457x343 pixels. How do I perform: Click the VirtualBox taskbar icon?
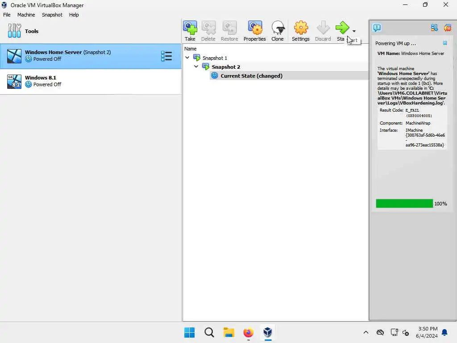[x=268, y=332]
